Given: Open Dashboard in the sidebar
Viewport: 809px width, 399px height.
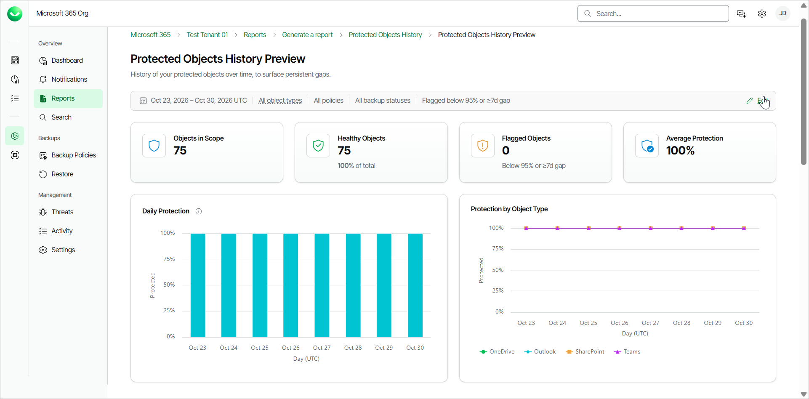Looking at the screenshot, I should pos(68,60).
